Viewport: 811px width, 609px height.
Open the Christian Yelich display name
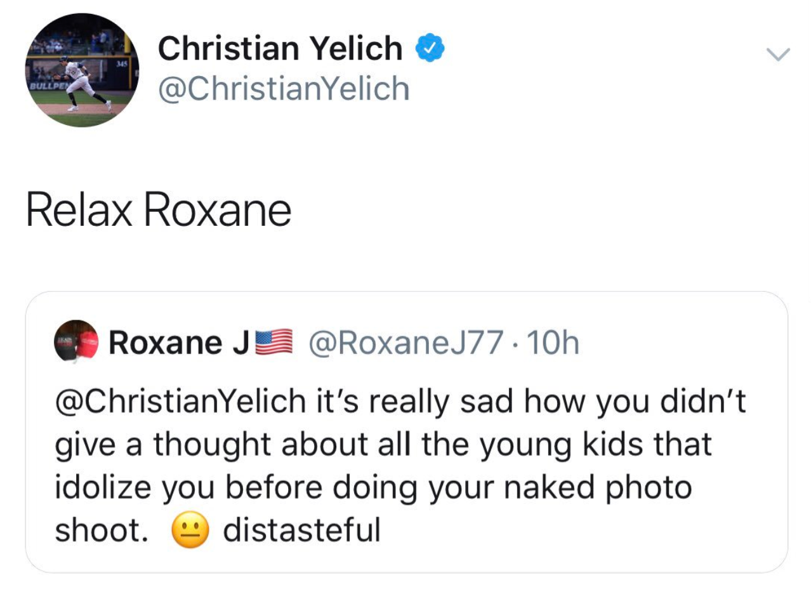point(280,49)
